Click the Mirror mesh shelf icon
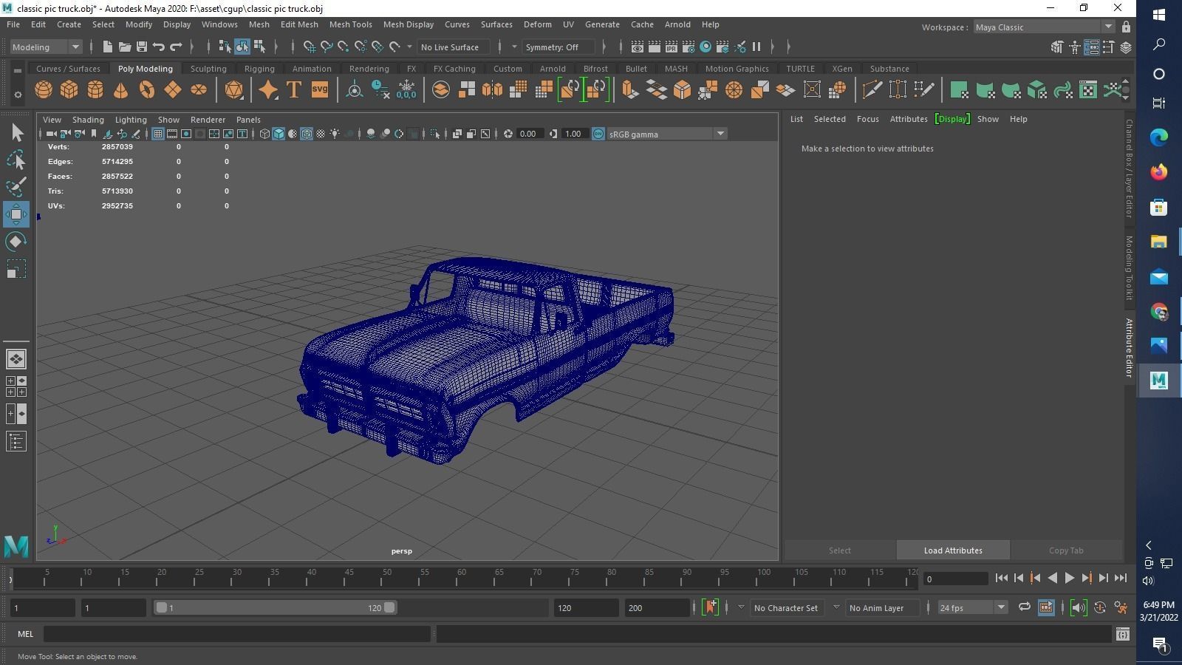 tap(492, 90)
